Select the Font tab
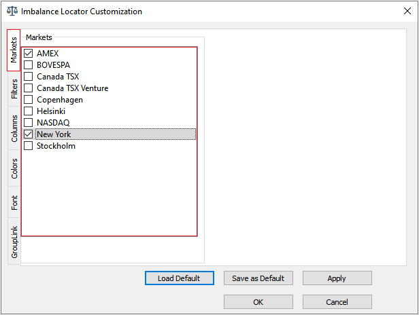 [14, 202]
